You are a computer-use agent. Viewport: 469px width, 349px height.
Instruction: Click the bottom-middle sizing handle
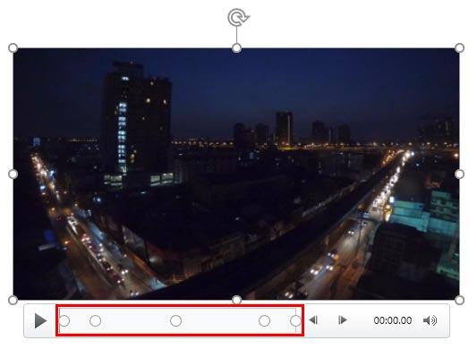pyautogui.click(x=236, y=300)
